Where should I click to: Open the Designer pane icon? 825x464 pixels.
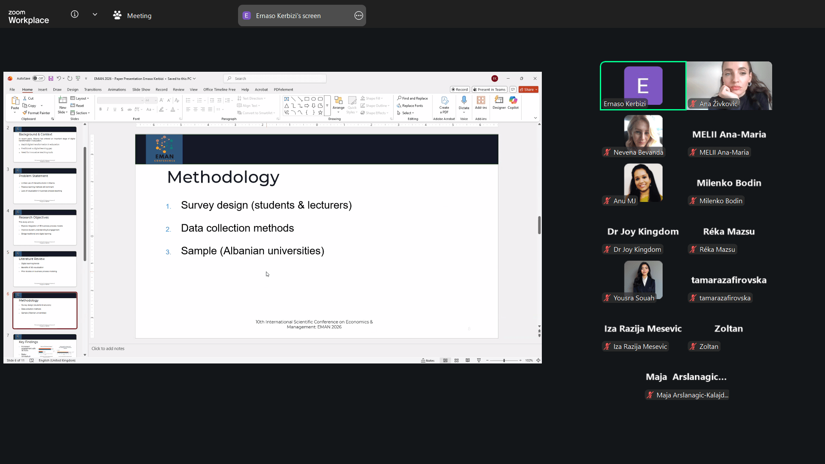[x=499, y=101]
